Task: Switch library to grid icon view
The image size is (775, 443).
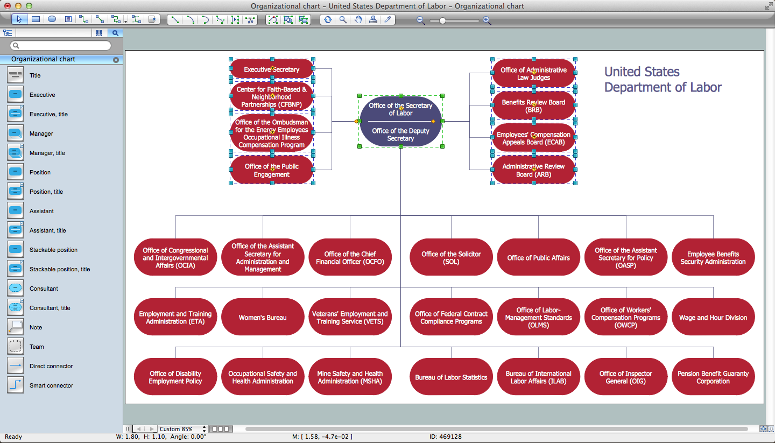Action: (x=99, y=33)
